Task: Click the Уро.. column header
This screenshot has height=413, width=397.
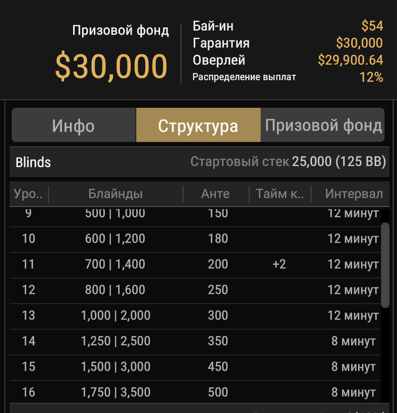Action: pos(28,194)
